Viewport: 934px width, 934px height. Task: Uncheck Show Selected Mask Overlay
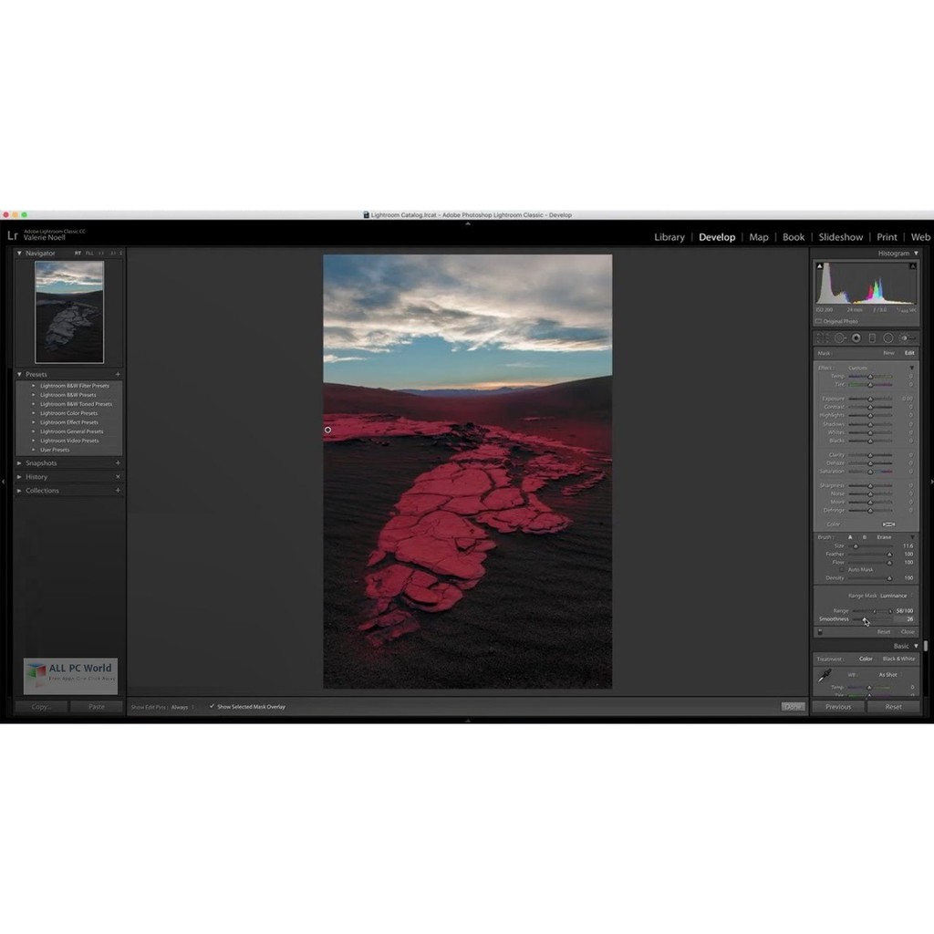pos(212,707)
